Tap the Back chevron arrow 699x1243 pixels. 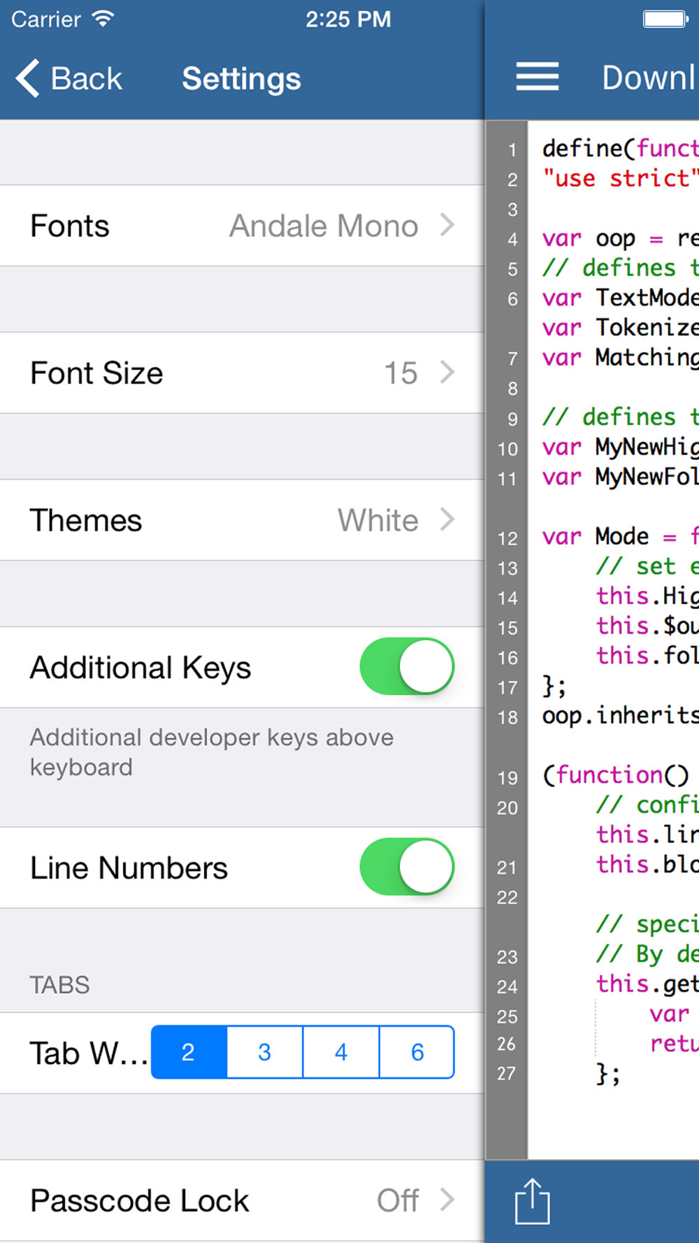coord(28,78)
